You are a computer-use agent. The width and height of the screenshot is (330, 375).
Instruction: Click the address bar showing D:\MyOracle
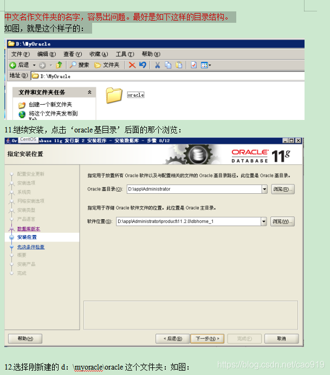tap(167, 77)
